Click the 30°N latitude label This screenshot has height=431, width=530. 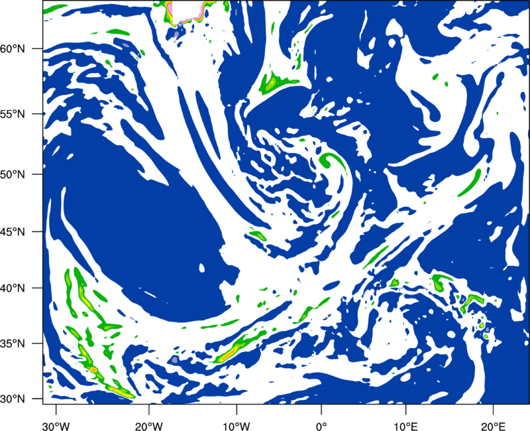13,399
